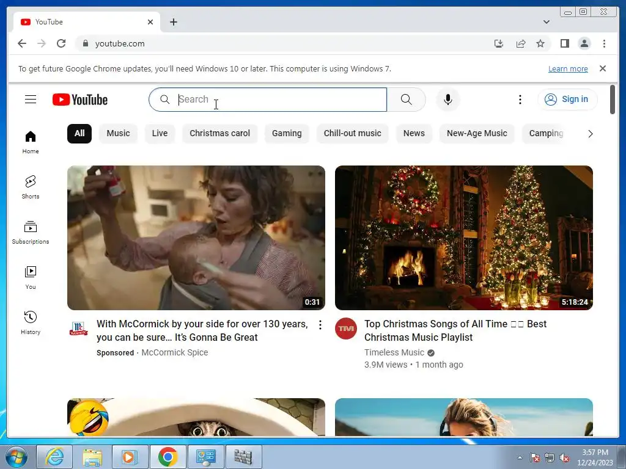Click the Sign in button
Image resolution: width=626 pixels, height=469 pixels.
567,100
